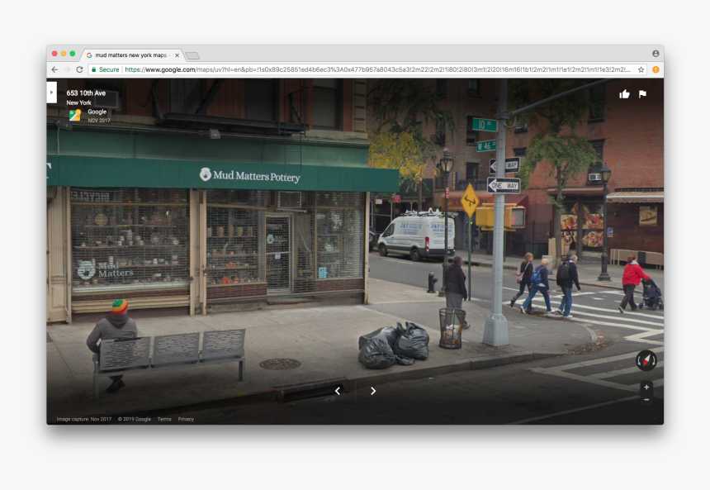Click the 'NOV 2017' date under Google

click(99, 120)
